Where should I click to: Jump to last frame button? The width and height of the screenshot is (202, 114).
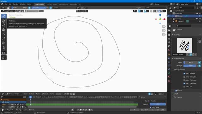click(x=92, y=110)
